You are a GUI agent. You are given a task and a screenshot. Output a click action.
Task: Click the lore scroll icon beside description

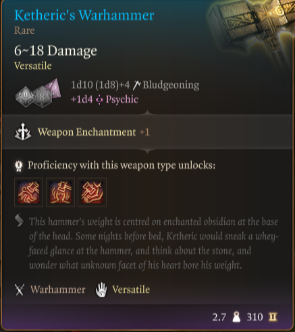tap(20, 220)
